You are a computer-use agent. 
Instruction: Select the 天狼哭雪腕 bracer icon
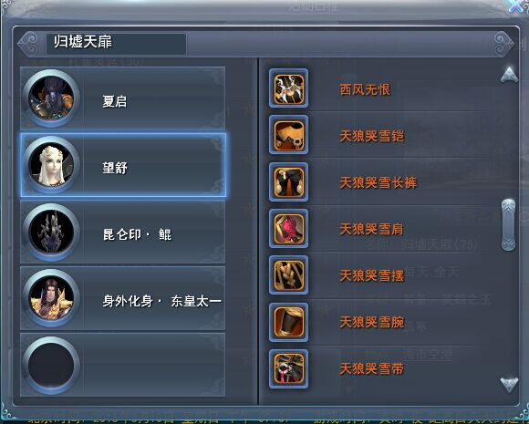pyautogui.click(x=288, y=323)
